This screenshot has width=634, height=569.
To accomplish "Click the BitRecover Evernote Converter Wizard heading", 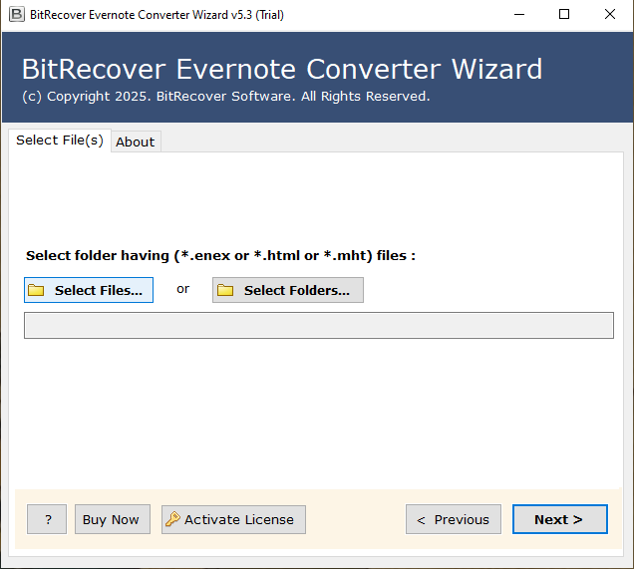I will pyautogui.click(x=281, y=70).
